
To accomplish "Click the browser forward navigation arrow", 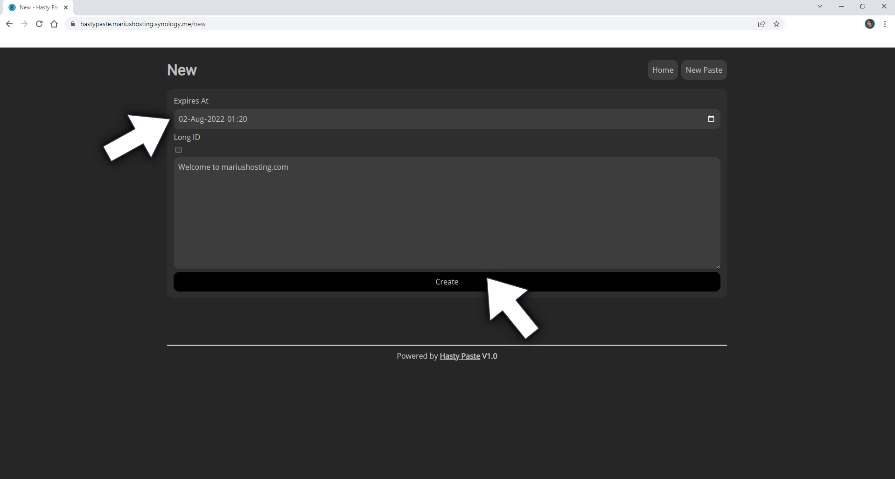I will [24, 24].
